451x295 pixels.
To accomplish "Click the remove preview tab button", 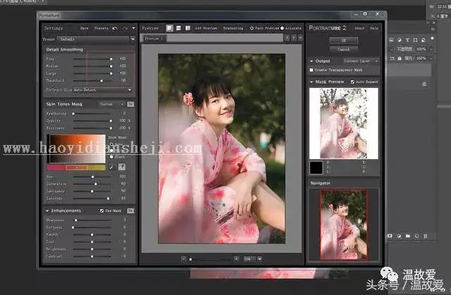I will click(x=300, y=37).
